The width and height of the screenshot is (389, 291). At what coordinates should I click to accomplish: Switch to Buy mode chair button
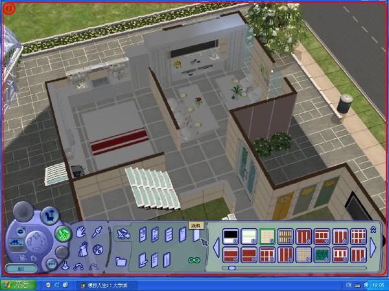pyautogui.click(x=50, y=215)
